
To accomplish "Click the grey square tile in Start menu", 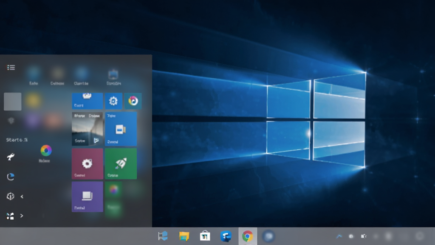I will (x=12, y=102).
